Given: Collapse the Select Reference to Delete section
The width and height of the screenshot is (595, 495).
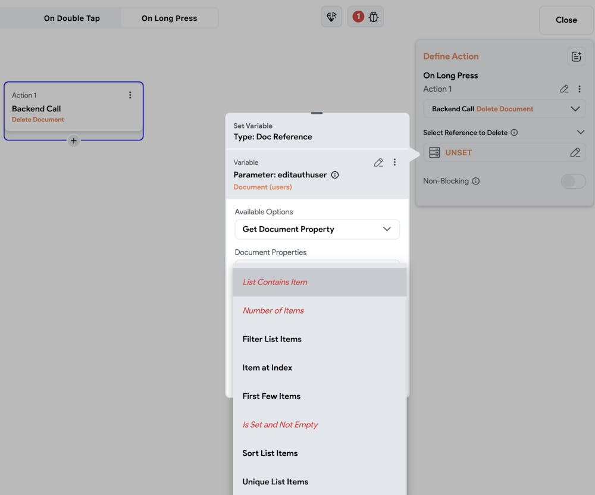Looking at the screenshot, I should coord(581,133).
